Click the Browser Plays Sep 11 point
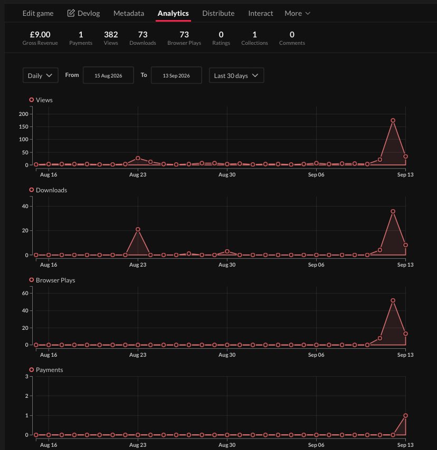Image resolution: width=437 pixels, height=450 pixels. (x=380, y=338)
